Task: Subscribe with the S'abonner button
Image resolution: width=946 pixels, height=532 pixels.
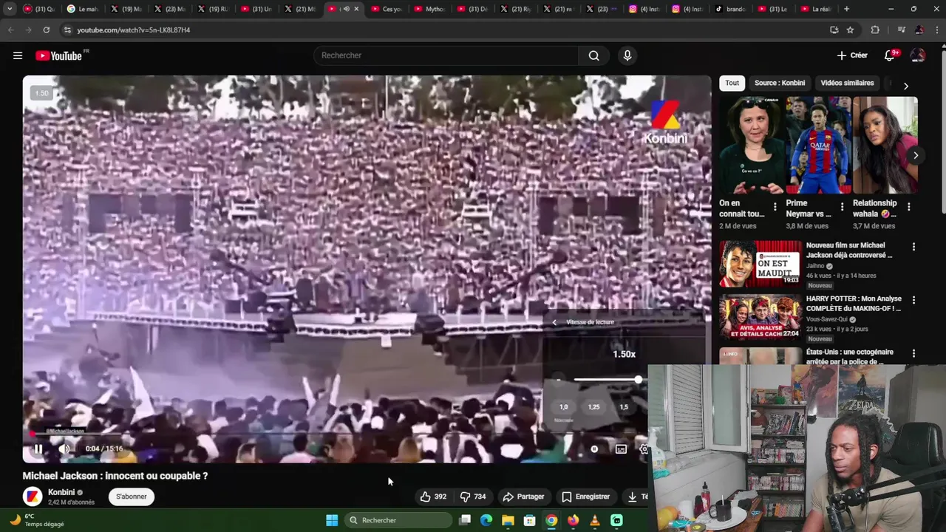Action: pyautogui.click(x=131, y=497)
